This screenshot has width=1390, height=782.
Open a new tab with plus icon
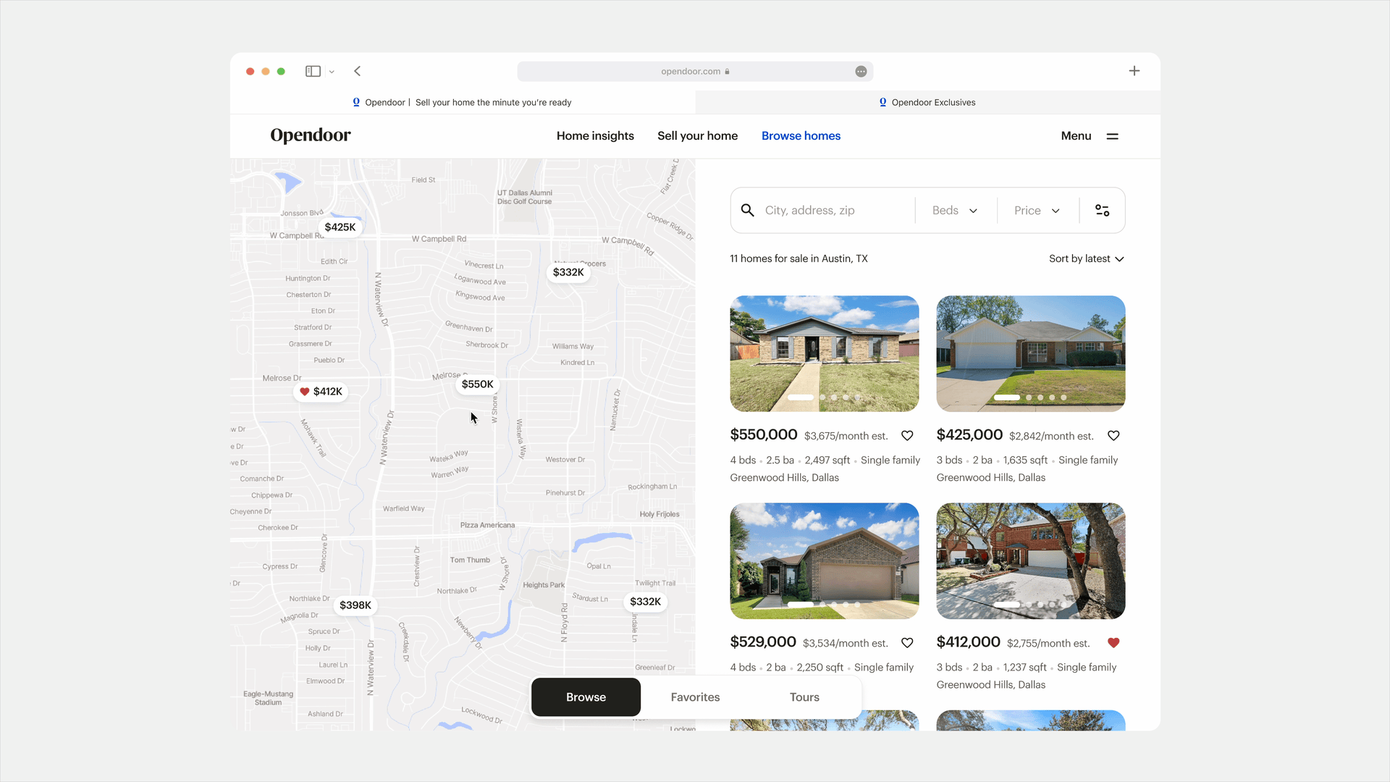[1134, 71]
